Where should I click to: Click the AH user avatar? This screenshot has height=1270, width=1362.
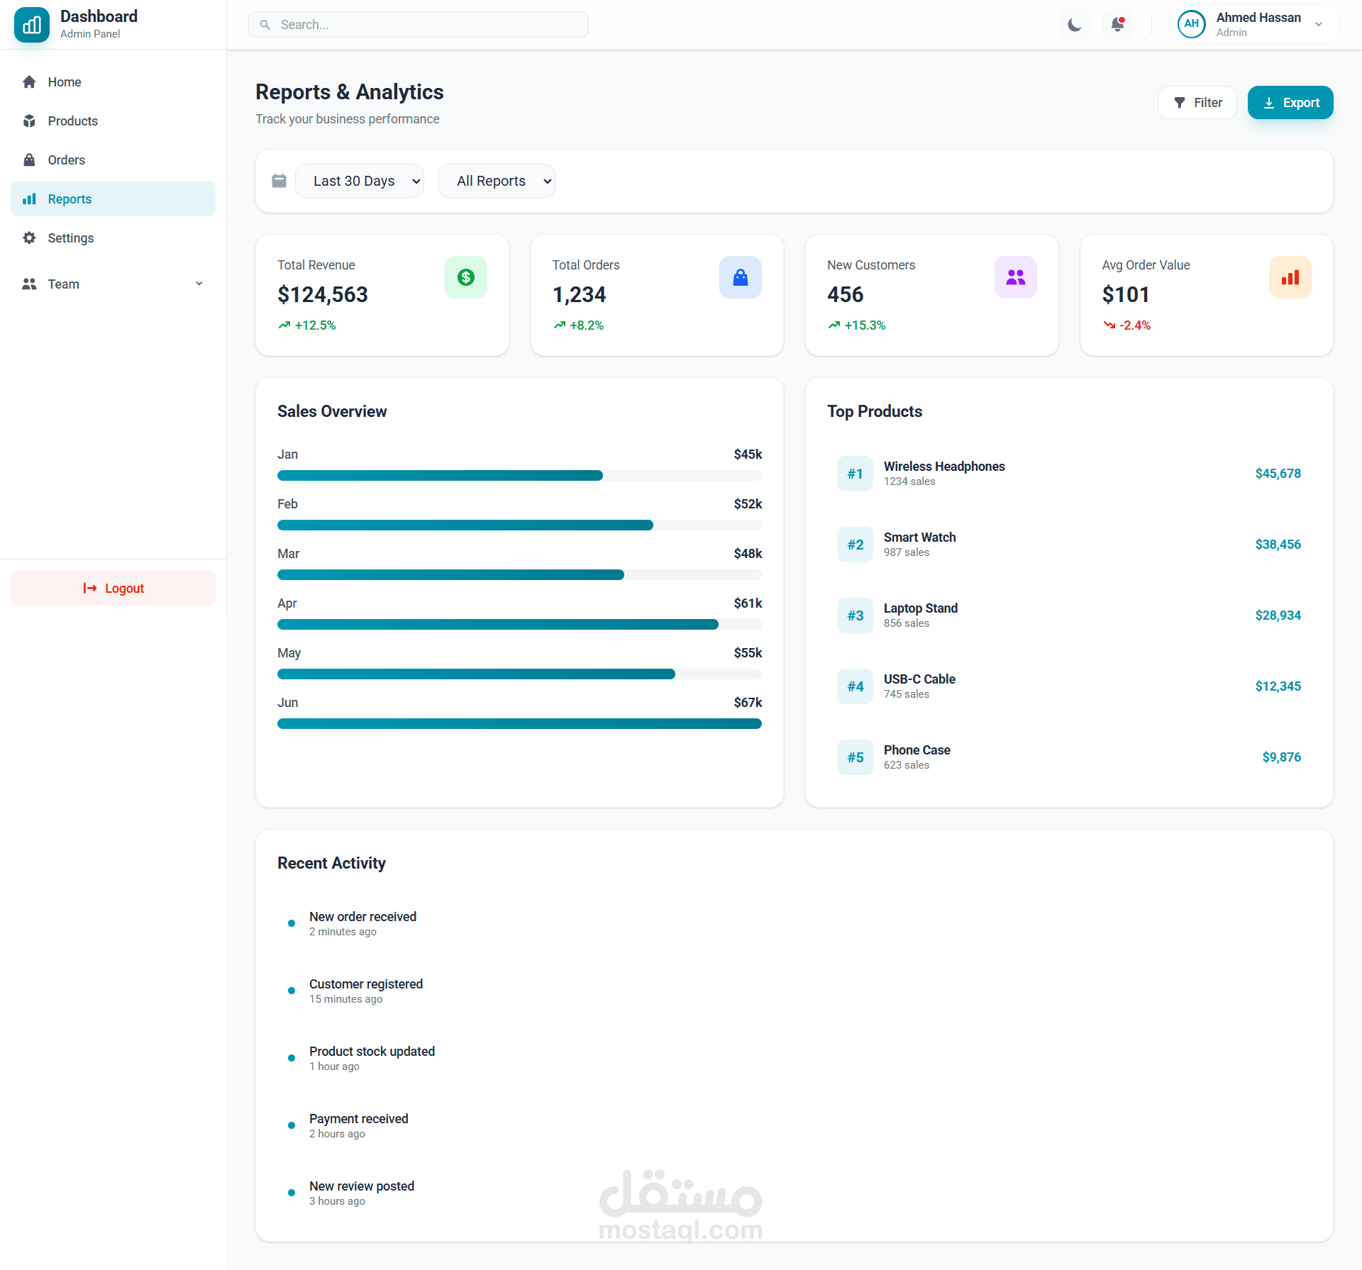[1191, 24]
